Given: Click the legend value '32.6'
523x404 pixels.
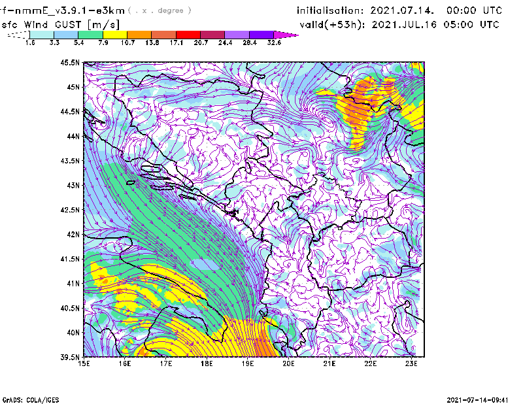Looking at the screenshot, I should pos(274,43).
